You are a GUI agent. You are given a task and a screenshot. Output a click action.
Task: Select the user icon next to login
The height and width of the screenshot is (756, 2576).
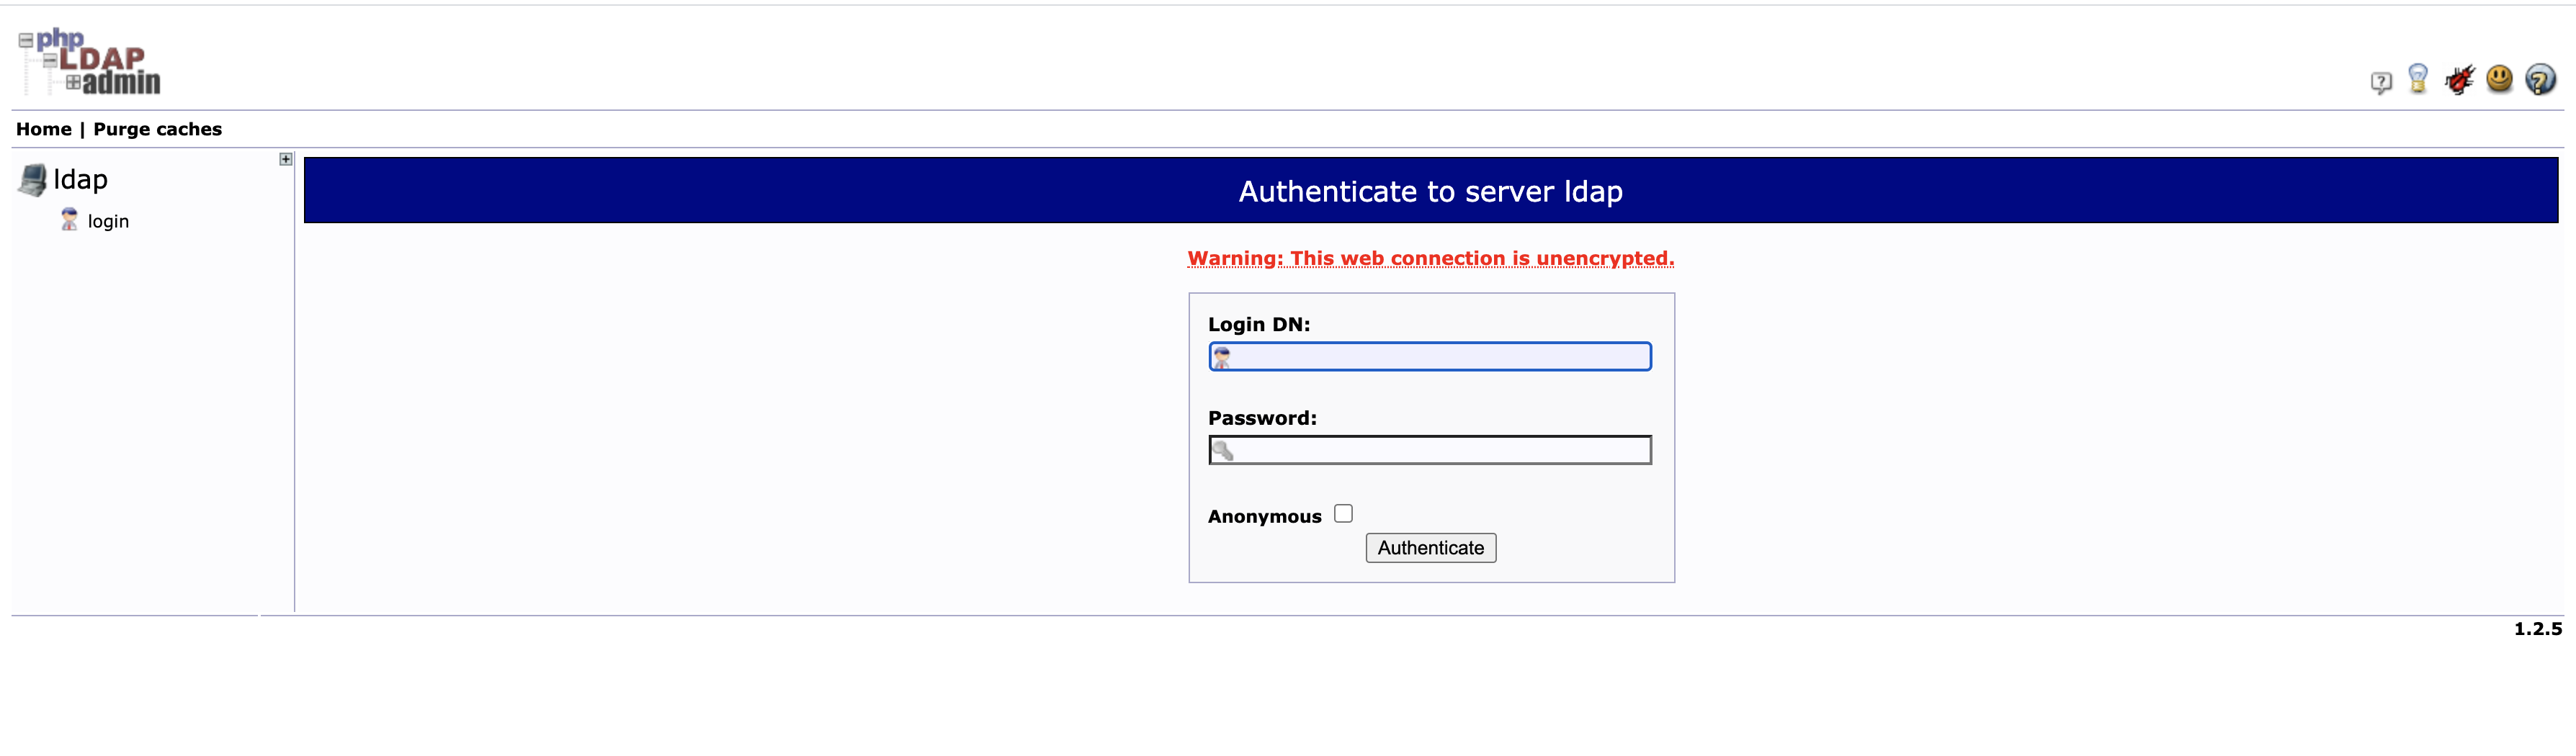pos(68,219)
